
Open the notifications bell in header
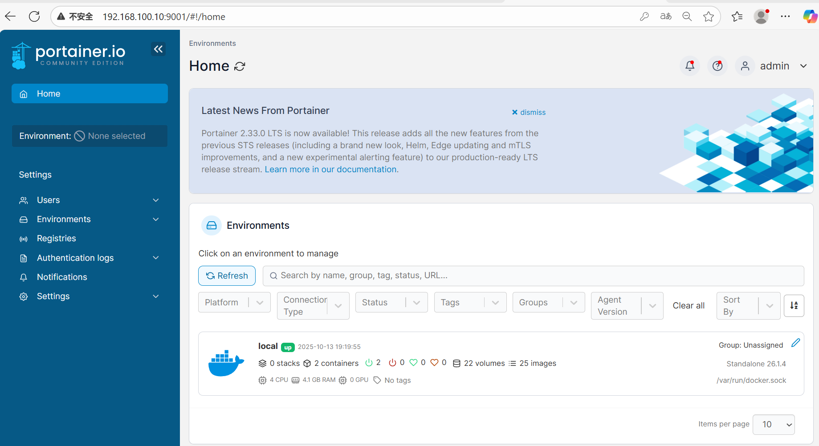tap(690, 66)
